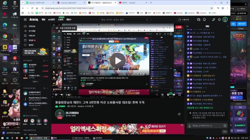Open the 스포츠 top navigation tab
Viewport: 250px width, 140px height.
click(x=61, y=20)
